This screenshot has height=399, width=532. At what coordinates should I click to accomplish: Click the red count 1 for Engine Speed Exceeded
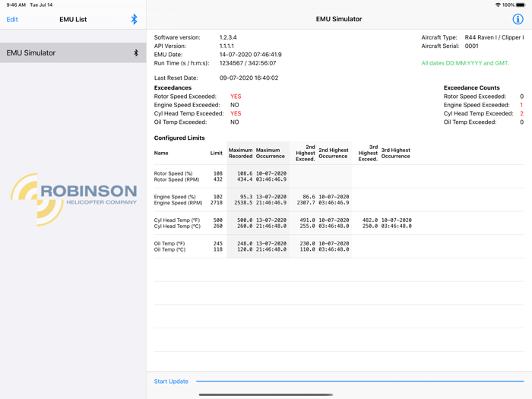(521, 105)
